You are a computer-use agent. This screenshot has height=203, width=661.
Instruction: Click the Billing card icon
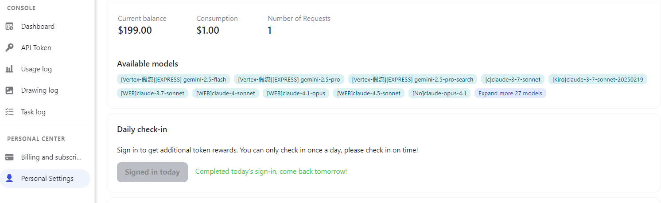coord(9,157)
